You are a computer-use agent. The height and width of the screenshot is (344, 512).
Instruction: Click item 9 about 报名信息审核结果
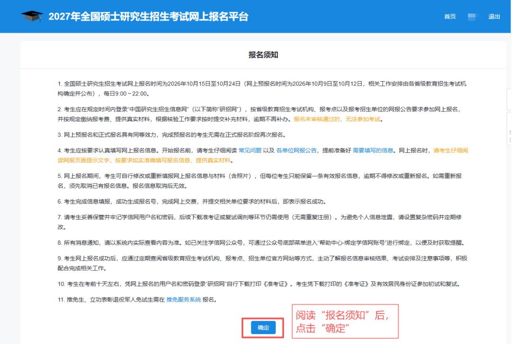click(262, 263)
